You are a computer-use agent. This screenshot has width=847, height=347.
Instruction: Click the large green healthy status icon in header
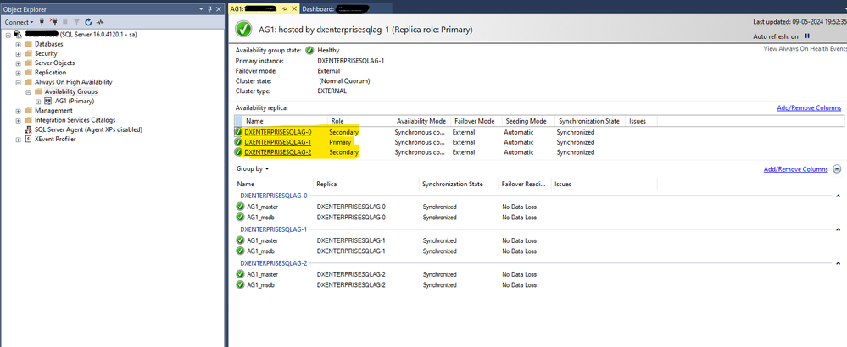tap(242, 30)
